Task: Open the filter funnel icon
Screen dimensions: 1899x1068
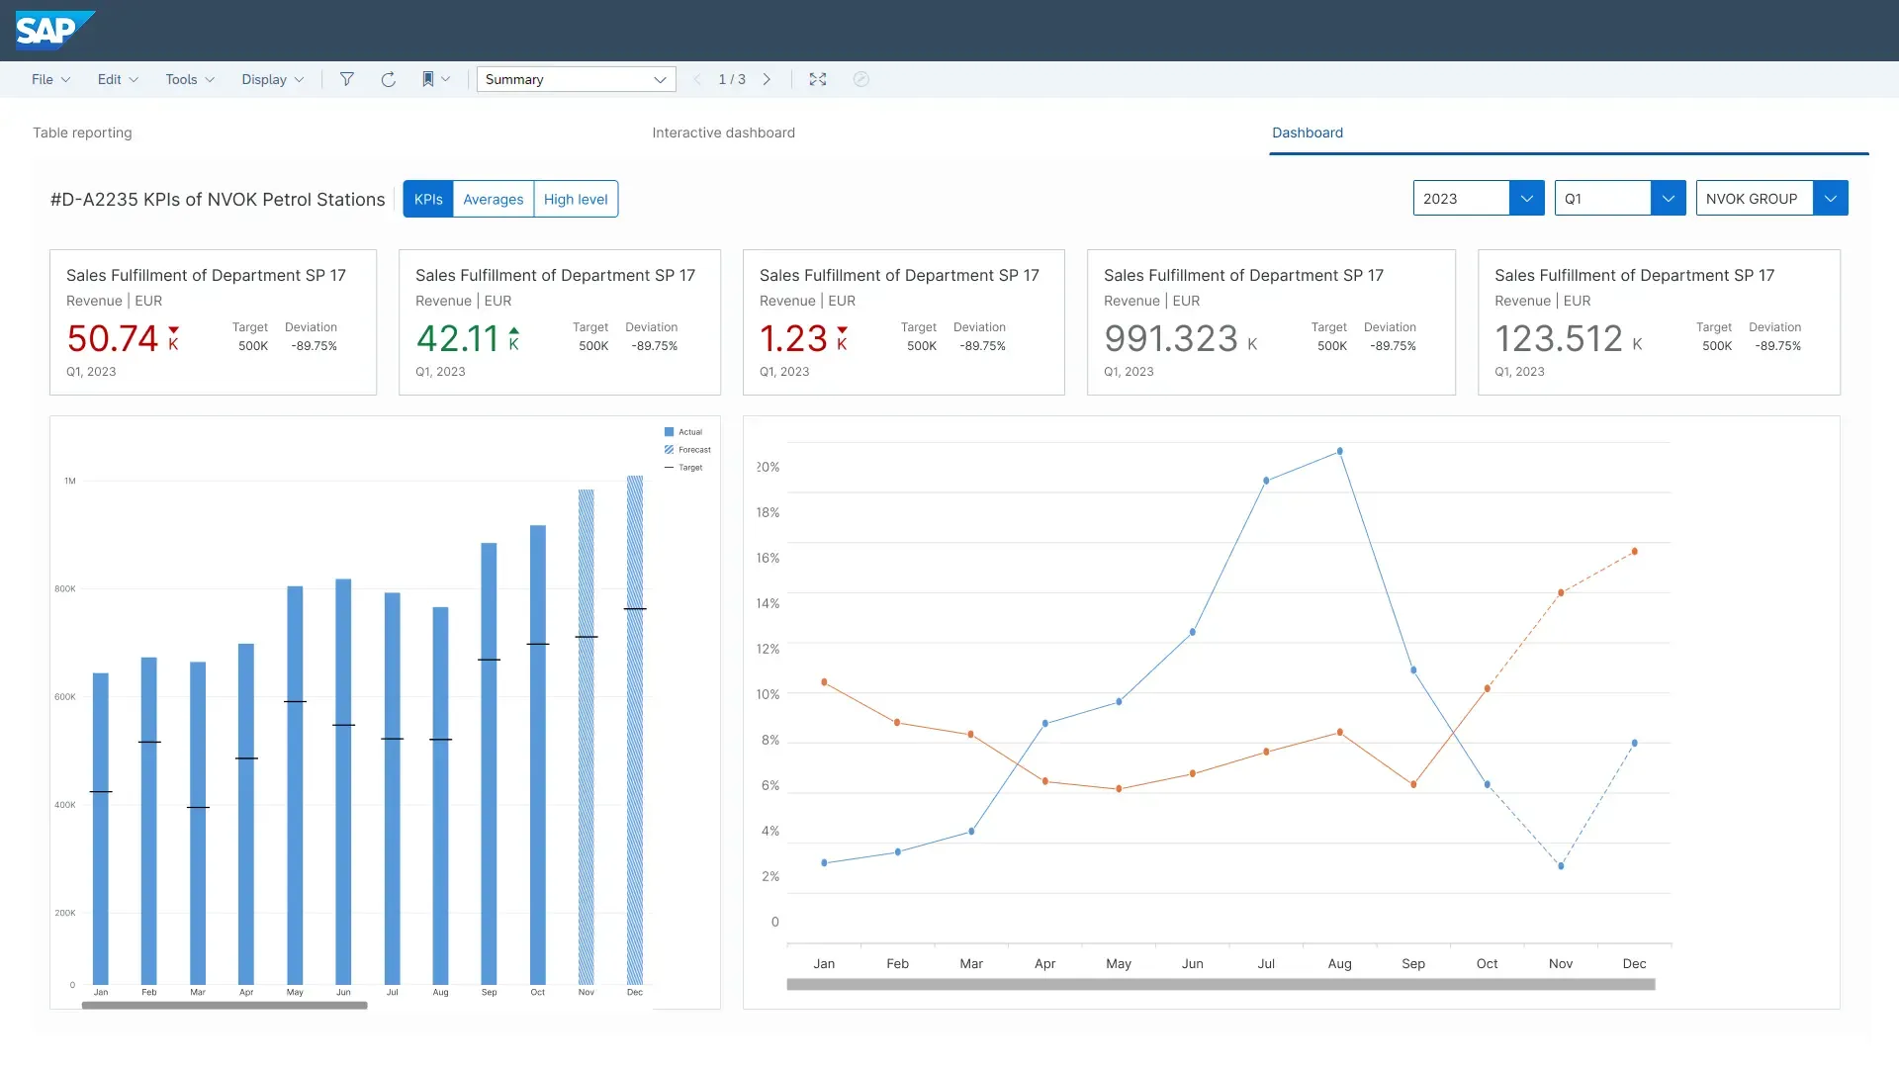Action: (x=347, y=79)
